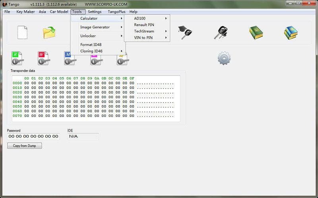Click offset label 0030 in the hex dump
Screen dimensions: 318x198
click(x=17, y=97)
